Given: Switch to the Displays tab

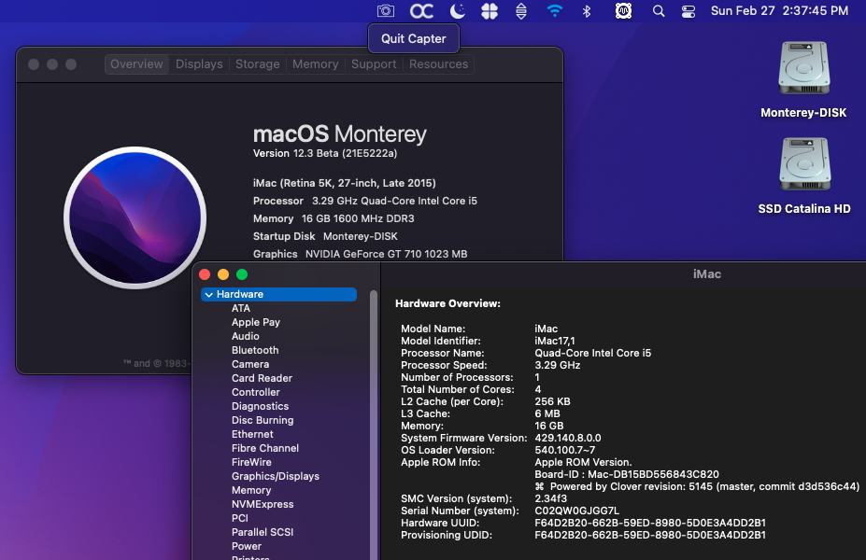Looking at the screenshot, I should [x=199, y=64].
